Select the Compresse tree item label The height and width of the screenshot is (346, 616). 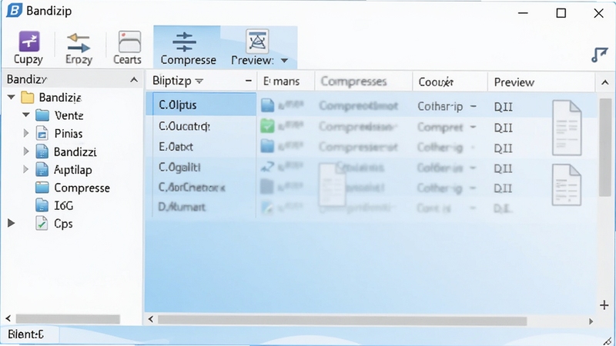pos(82,188)
